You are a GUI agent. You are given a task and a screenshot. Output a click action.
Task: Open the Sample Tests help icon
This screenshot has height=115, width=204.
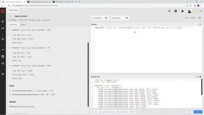200,77
